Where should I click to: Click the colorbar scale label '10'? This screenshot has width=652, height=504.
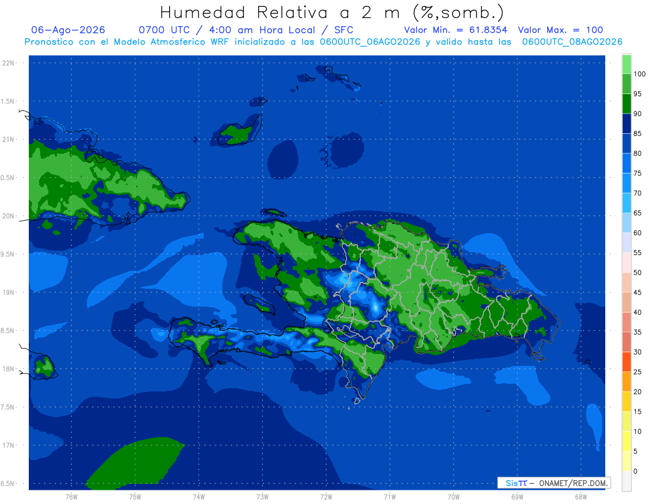coord(637,431)
